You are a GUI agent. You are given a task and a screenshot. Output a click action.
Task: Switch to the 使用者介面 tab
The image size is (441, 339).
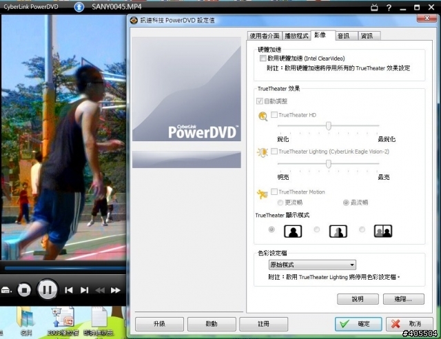click(x=265, y=36)
